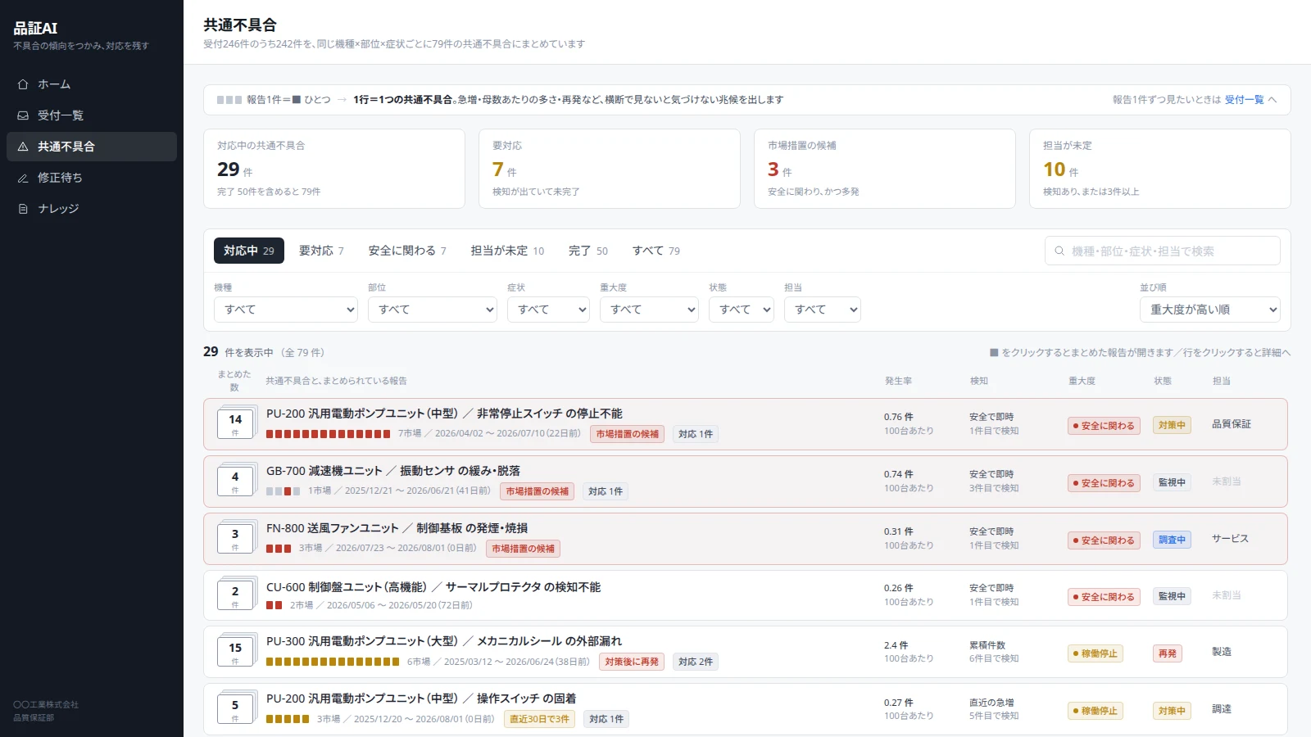This screenshot has width=1311, height=737.
Task: Click the 市場措置の候補 summary card
Action: tap(885, 169)
